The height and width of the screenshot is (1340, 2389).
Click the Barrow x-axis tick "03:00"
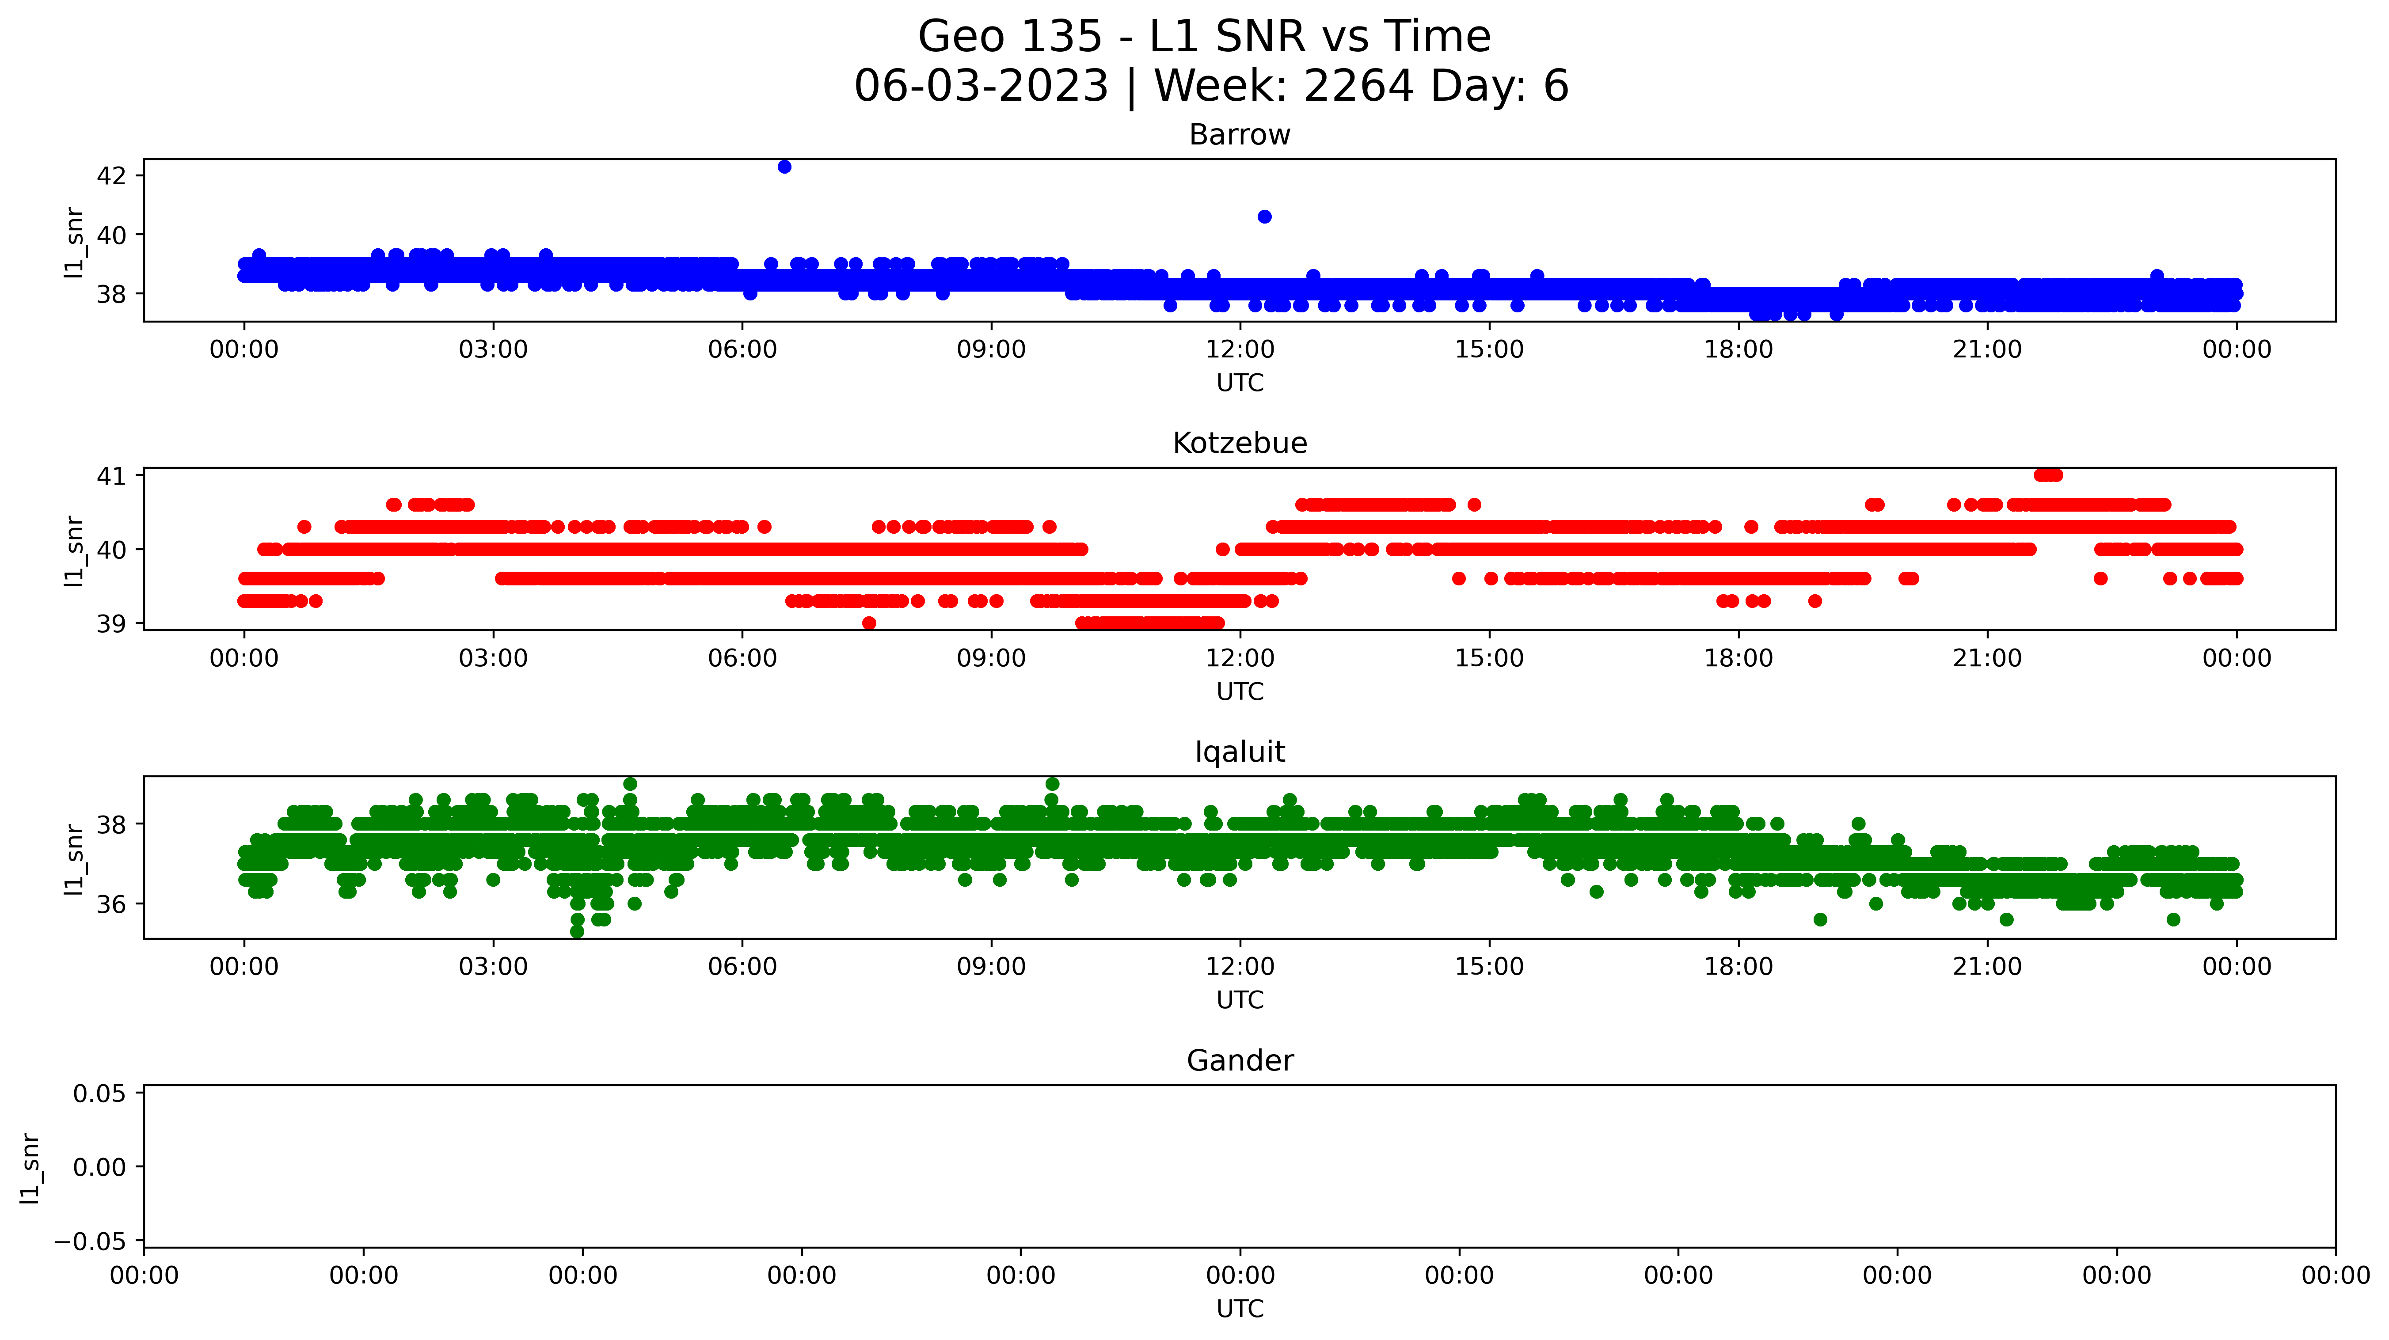(493, 349)
